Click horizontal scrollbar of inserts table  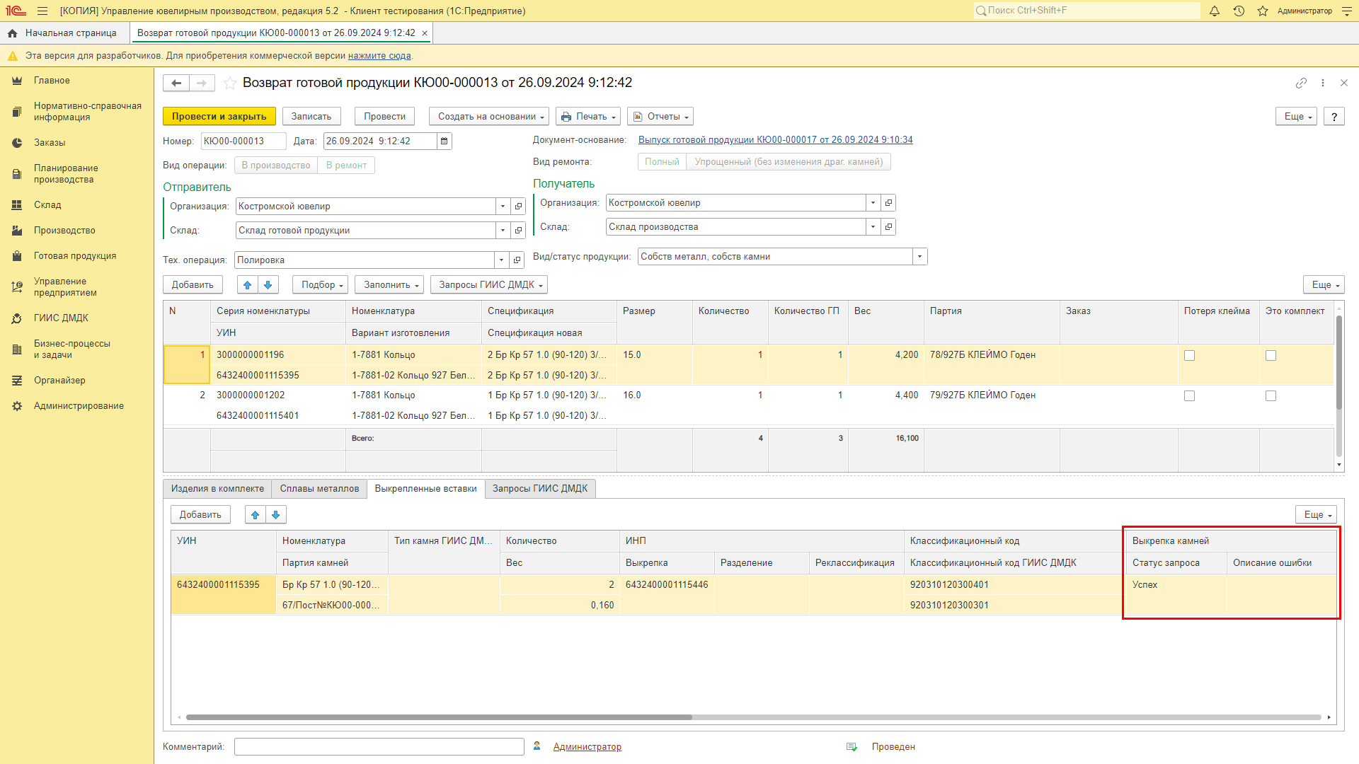439,717
